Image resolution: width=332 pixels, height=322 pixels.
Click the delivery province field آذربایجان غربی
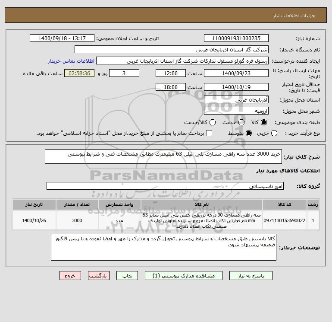pyautogui.click(x=236, y=99)
